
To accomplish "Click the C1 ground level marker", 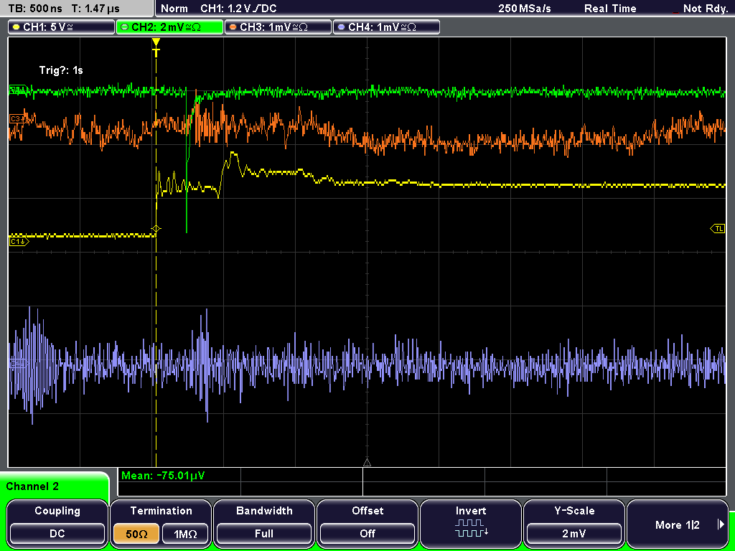I will coord(19,241).
